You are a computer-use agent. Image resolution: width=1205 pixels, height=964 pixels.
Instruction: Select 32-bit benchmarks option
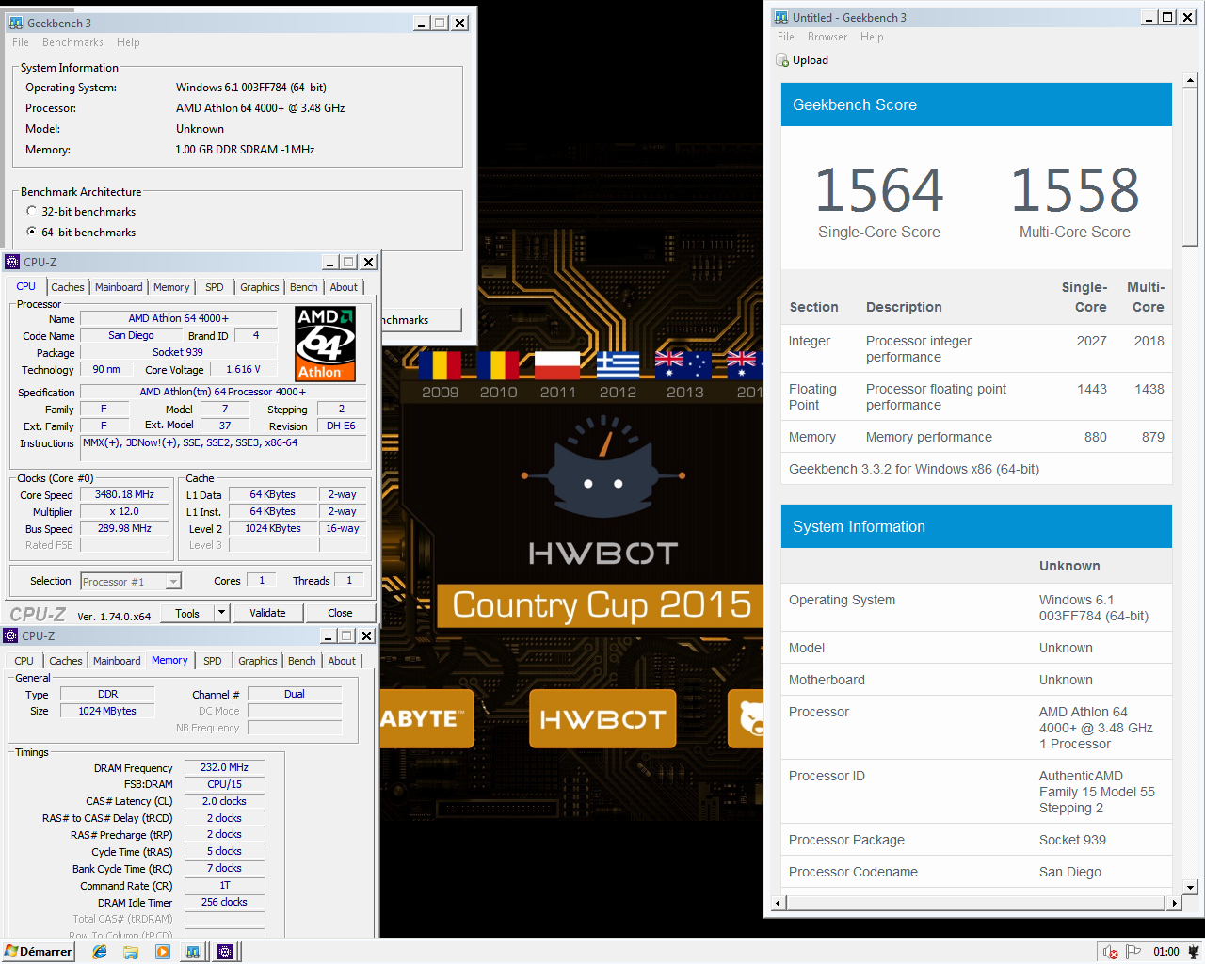pos(32,212)
